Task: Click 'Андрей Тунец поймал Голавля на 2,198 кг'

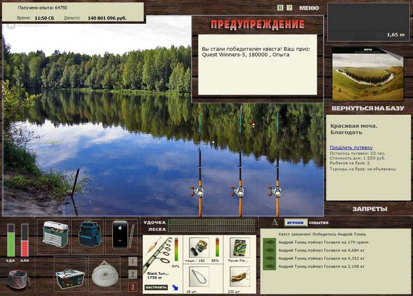Action: (321, 267)
